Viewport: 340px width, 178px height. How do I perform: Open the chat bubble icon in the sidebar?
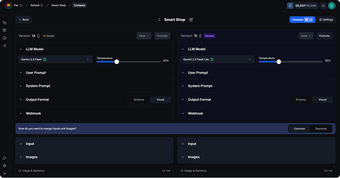pos(4,158)
